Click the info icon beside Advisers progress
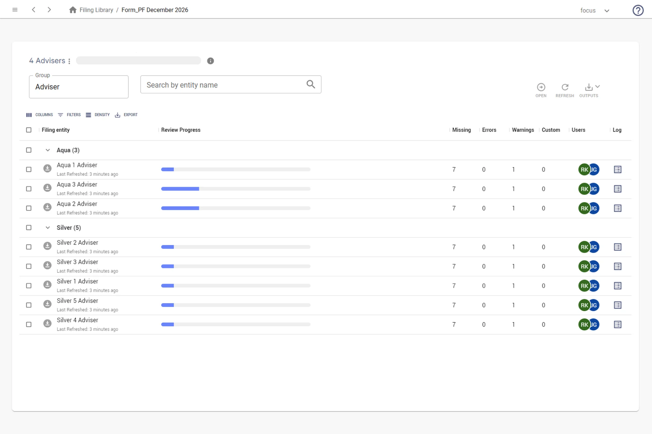 click(x=210, y=61)
